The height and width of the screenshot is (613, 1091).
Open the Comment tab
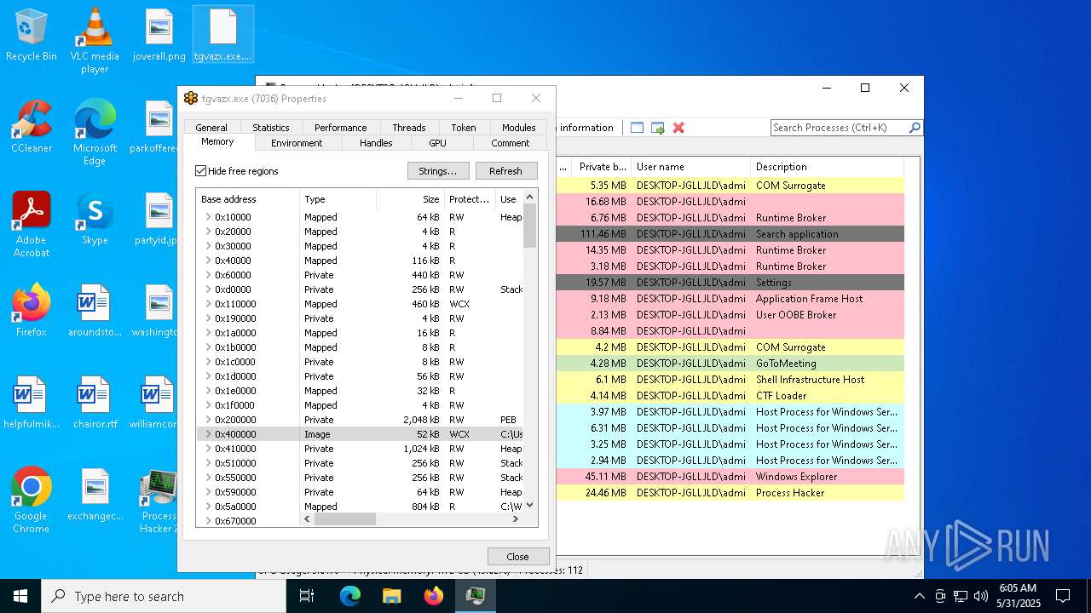[x=510, y=143]
